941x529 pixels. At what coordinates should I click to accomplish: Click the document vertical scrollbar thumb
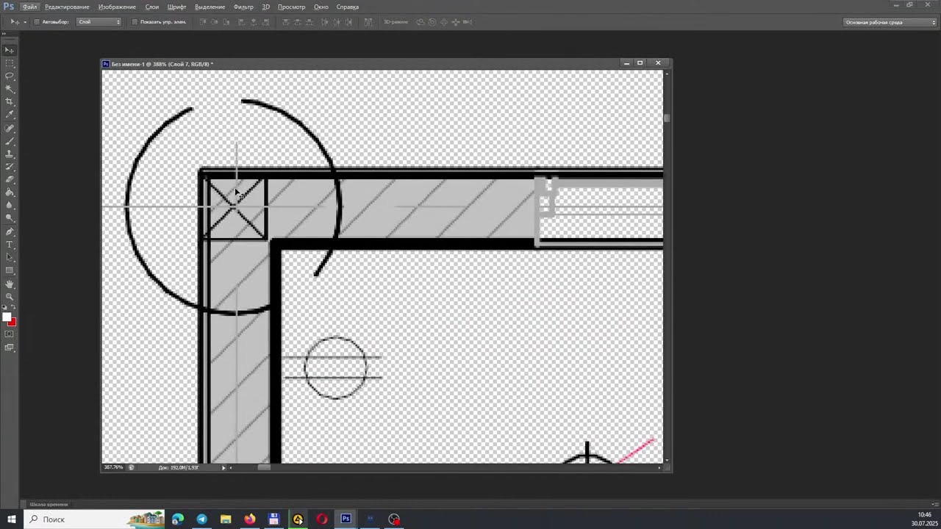click(x=667, y=118)
